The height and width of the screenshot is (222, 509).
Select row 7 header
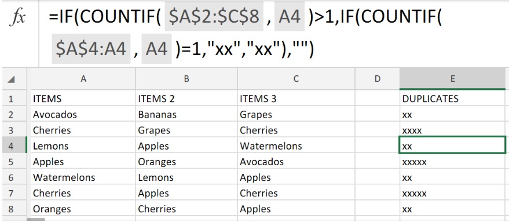[x=11, y=193]
